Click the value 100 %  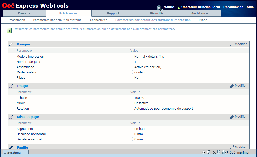coord(139,98)
